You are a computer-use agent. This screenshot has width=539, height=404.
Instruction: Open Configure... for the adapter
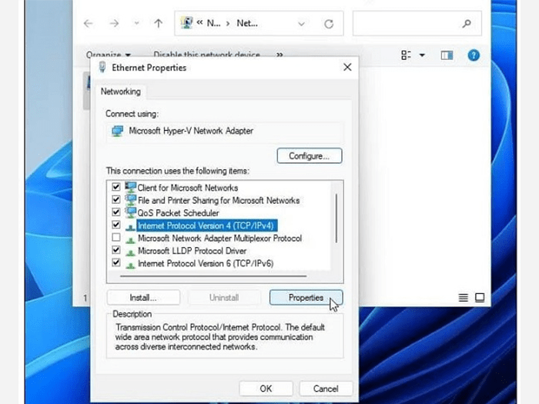point(310,156)
